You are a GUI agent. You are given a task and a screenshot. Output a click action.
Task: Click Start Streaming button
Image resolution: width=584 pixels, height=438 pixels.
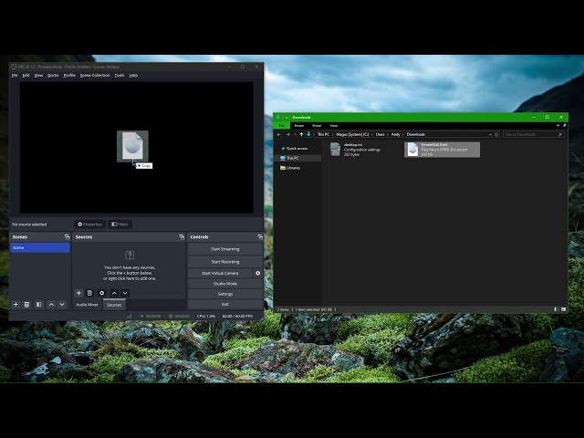(225, 249)
